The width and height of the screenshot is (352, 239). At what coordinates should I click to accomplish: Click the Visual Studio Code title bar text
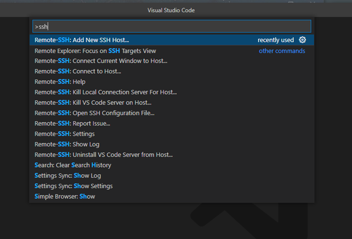[171, 11]
